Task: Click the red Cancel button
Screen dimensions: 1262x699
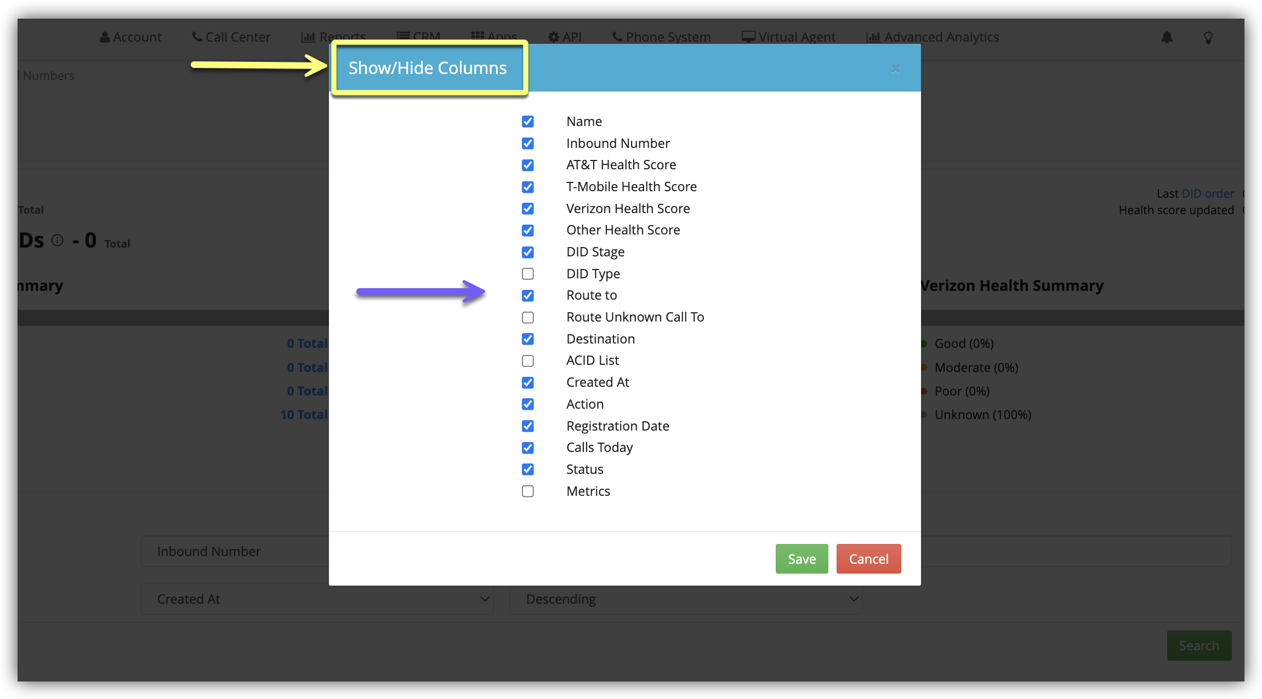Action: click(x=868, y=559)
